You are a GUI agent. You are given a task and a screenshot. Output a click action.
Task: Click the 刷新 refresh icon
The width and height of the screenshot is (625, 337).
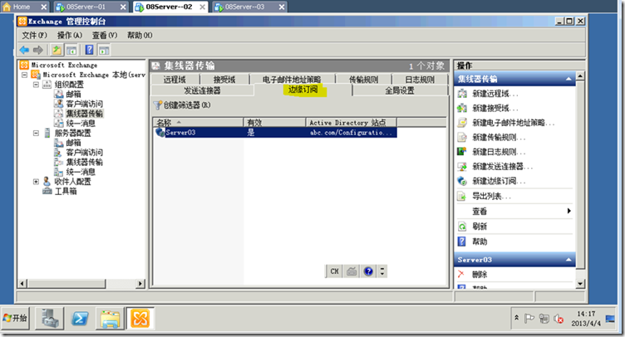click(462, 227)
